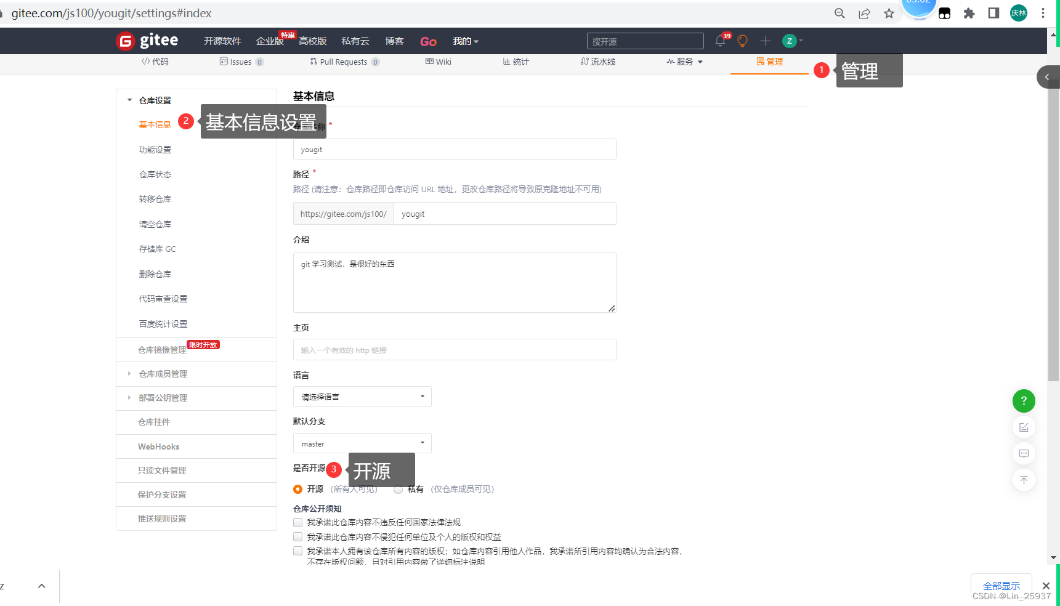
Task: Expand the 部署公钥管理 section
Action: click(129, 398)
